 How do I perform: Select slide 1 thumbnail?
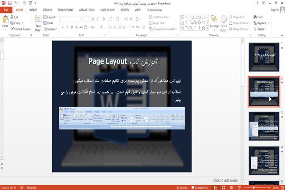(x=264, y=57)
